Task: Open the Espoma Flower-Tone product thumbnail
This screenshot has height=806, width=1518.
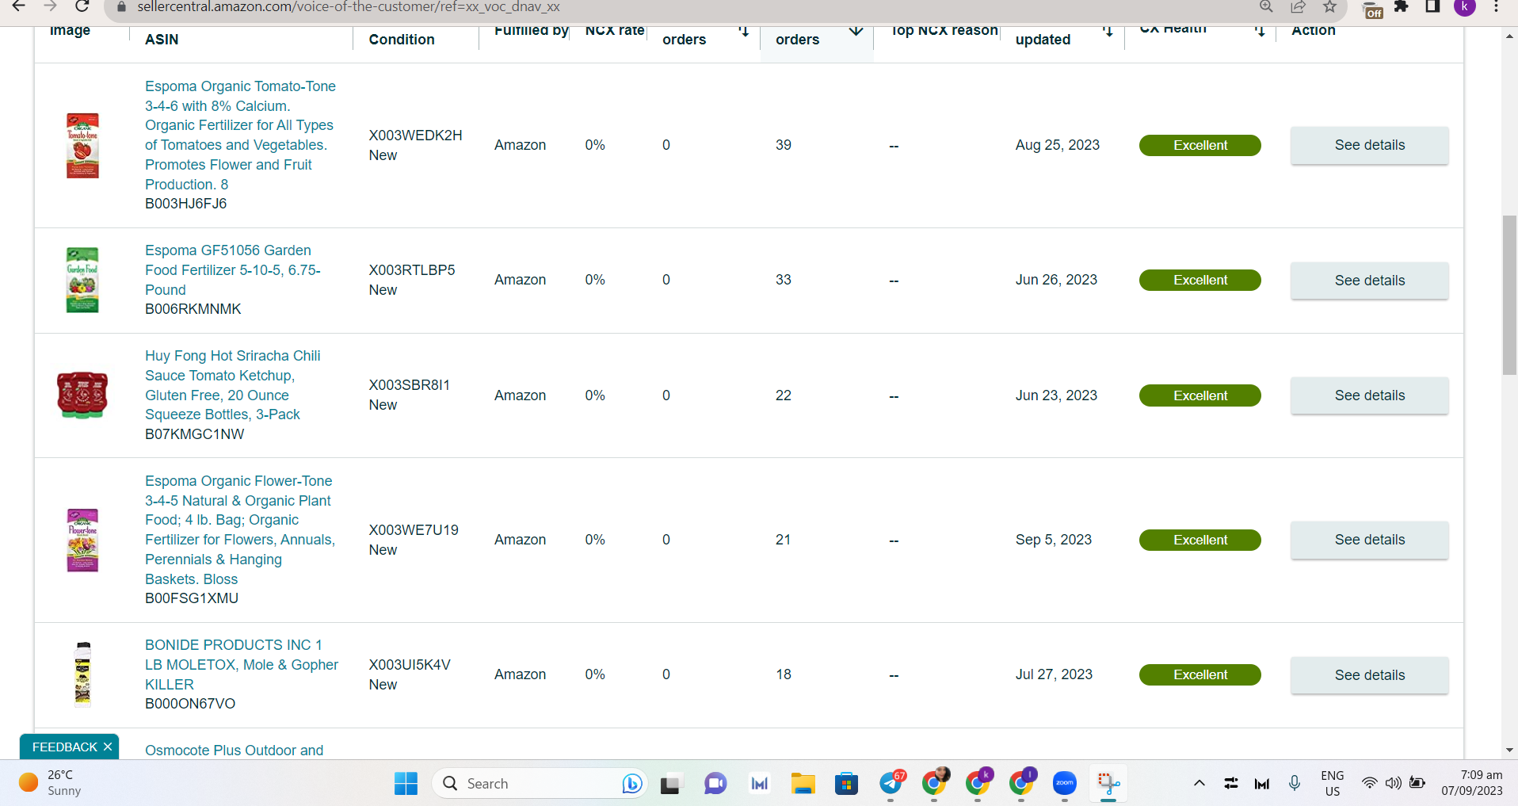Action: click(x=82, y=540)
